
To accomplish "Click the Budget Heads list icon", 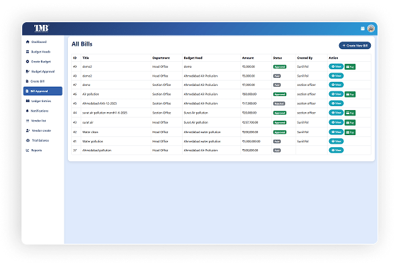I will (x=28, y=52).
